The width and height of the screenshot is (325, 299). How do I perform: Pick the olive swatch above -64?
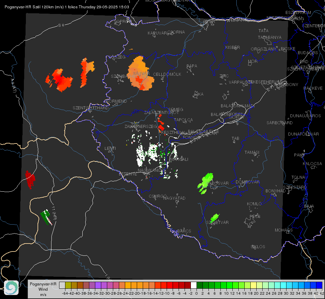pyautogui.click(x=68, y=285)
